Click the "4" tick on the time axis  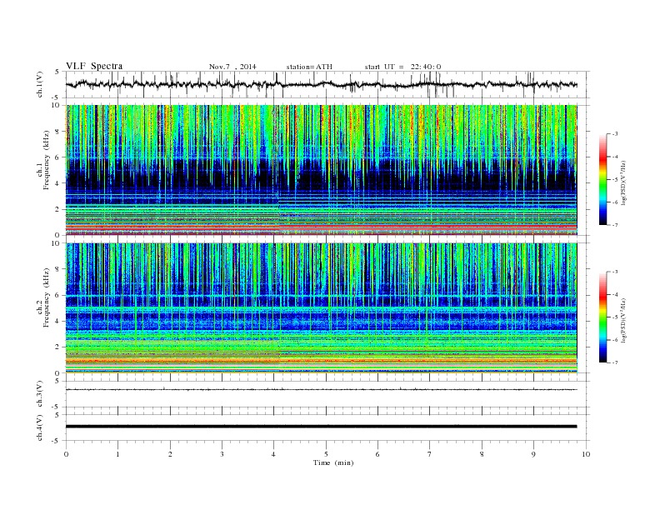point(274,454)
